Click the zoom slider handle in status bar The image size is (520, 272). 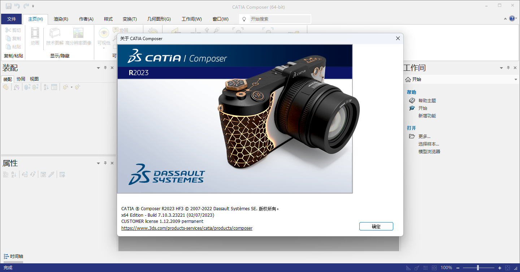pos(478,268)
